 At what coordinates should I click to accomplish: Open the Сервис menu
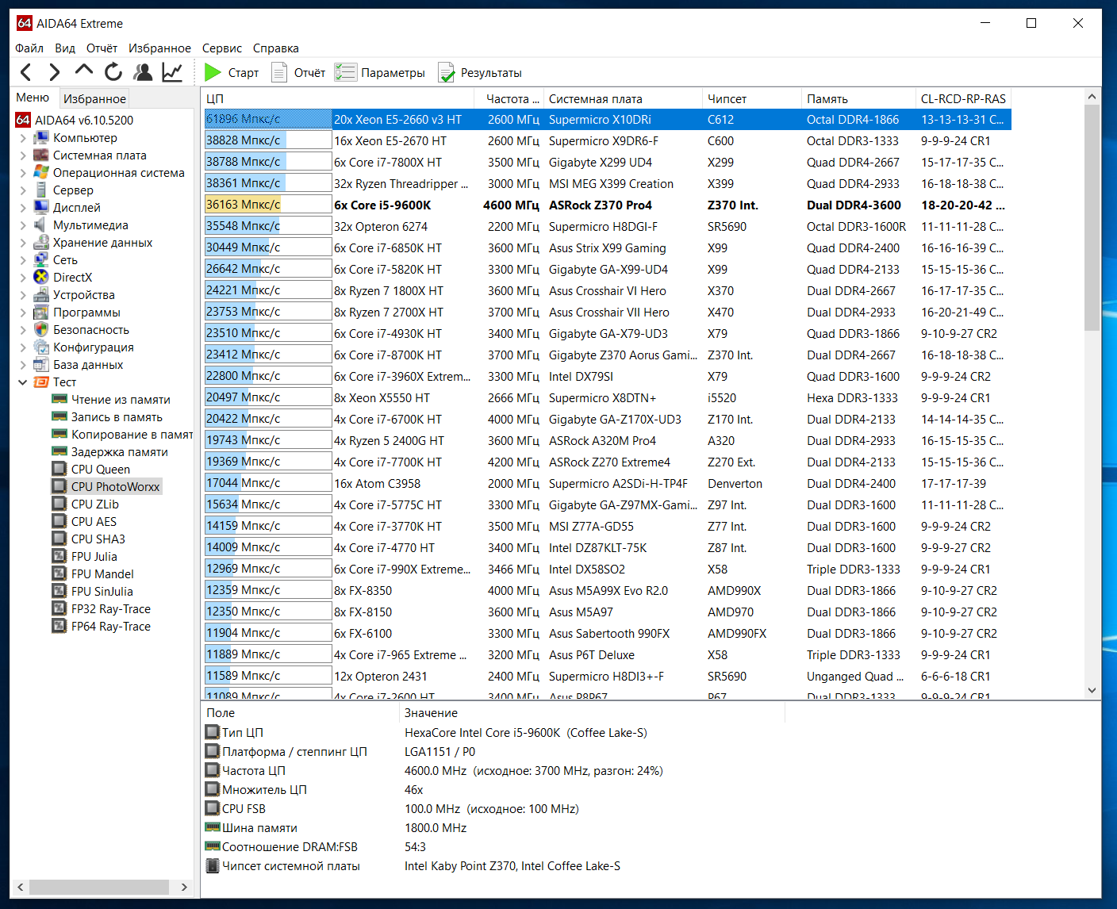click(222, 48)
